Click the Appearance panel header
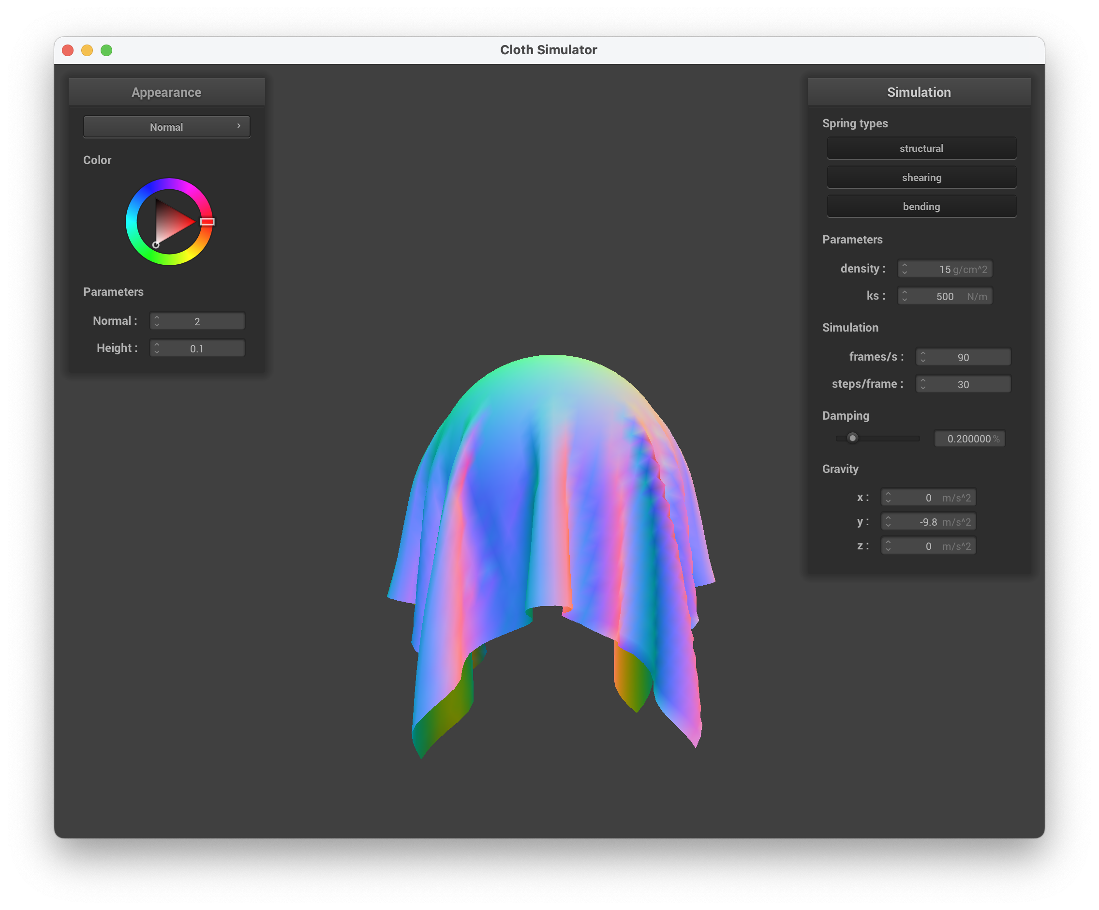This screenshot has width=1099, height=910. tap(166, 92)
